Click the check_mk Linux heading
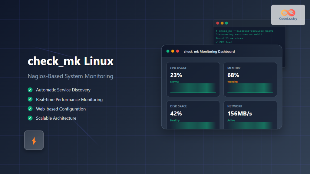Screen dimensions: 310x174 click(71, 61)
